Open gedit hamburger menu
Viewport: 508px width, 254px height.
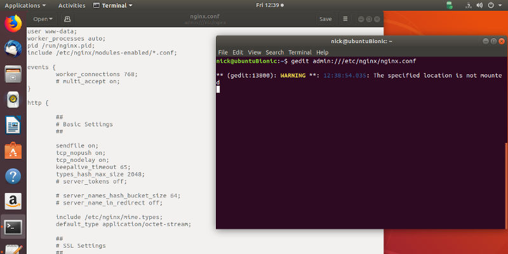point(345,19)
